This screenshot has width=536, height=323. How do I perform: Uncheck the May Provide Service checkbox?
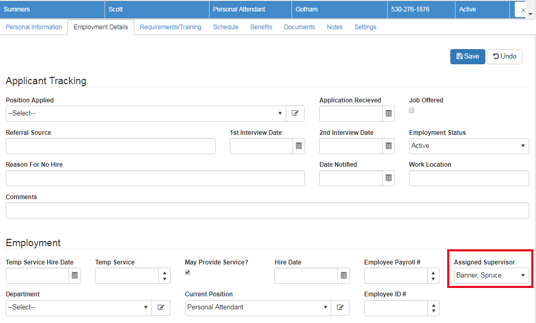click(188, 272)
